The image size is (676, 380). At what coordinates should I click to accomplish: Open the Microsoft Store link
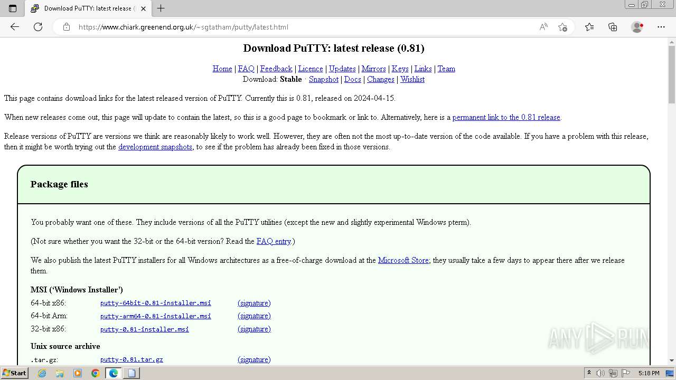pos(403,260)
